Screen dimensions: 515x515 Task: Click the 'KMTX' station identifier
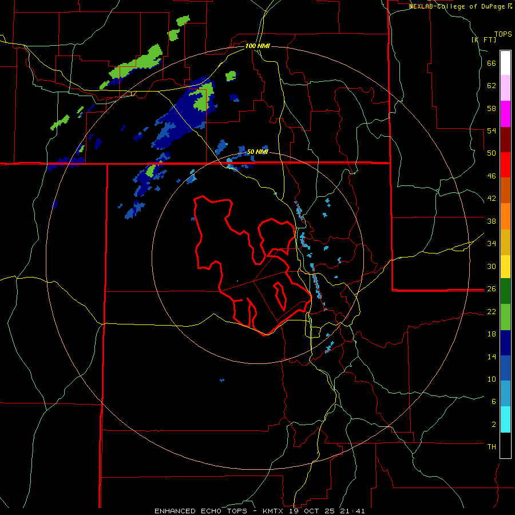click(x=273, y=511)
